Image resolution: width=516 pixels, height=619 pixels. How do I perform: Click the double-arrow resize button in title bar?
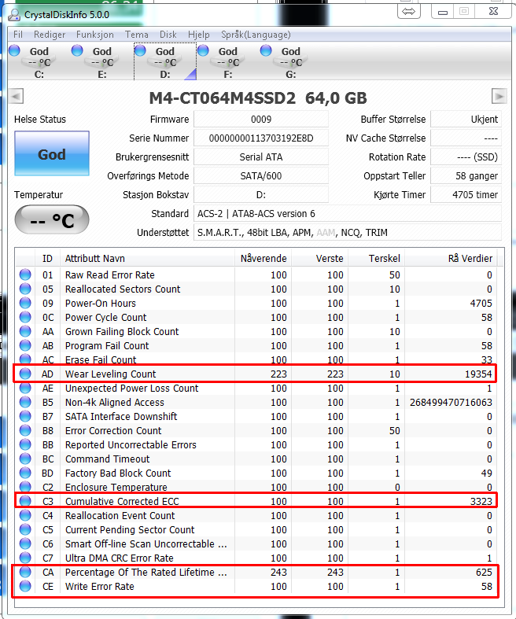point(408,12)
